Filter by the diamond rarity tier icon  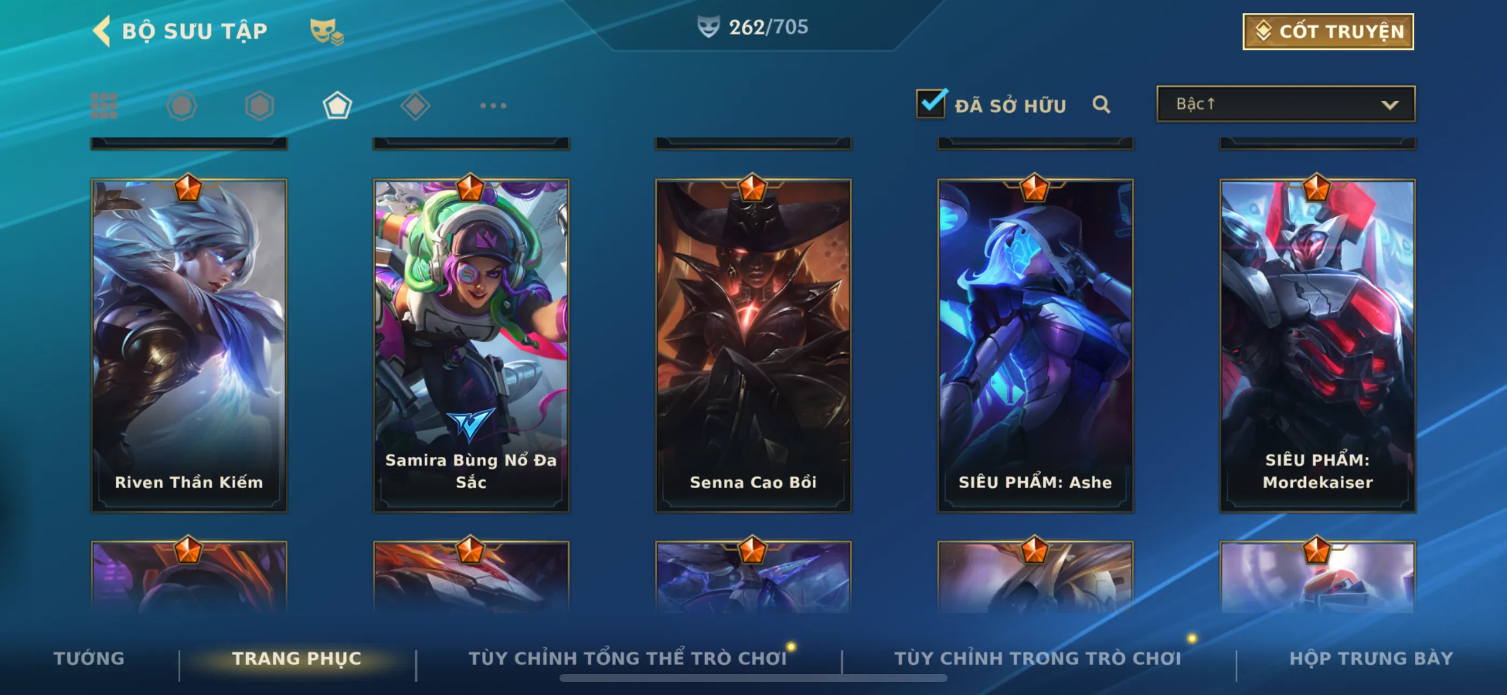coord(416,106)
